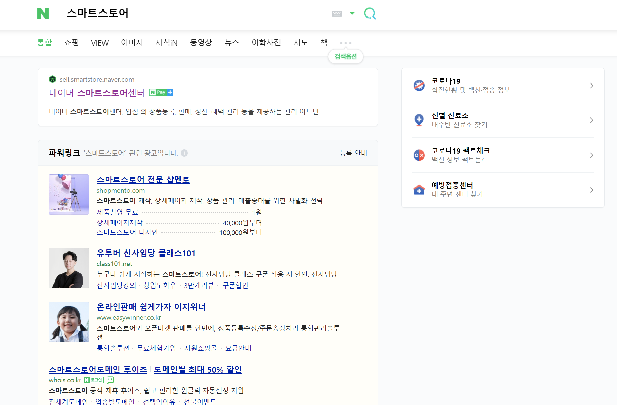Click the green magnifier search button

pyautogui.click(x=370, y=13)
